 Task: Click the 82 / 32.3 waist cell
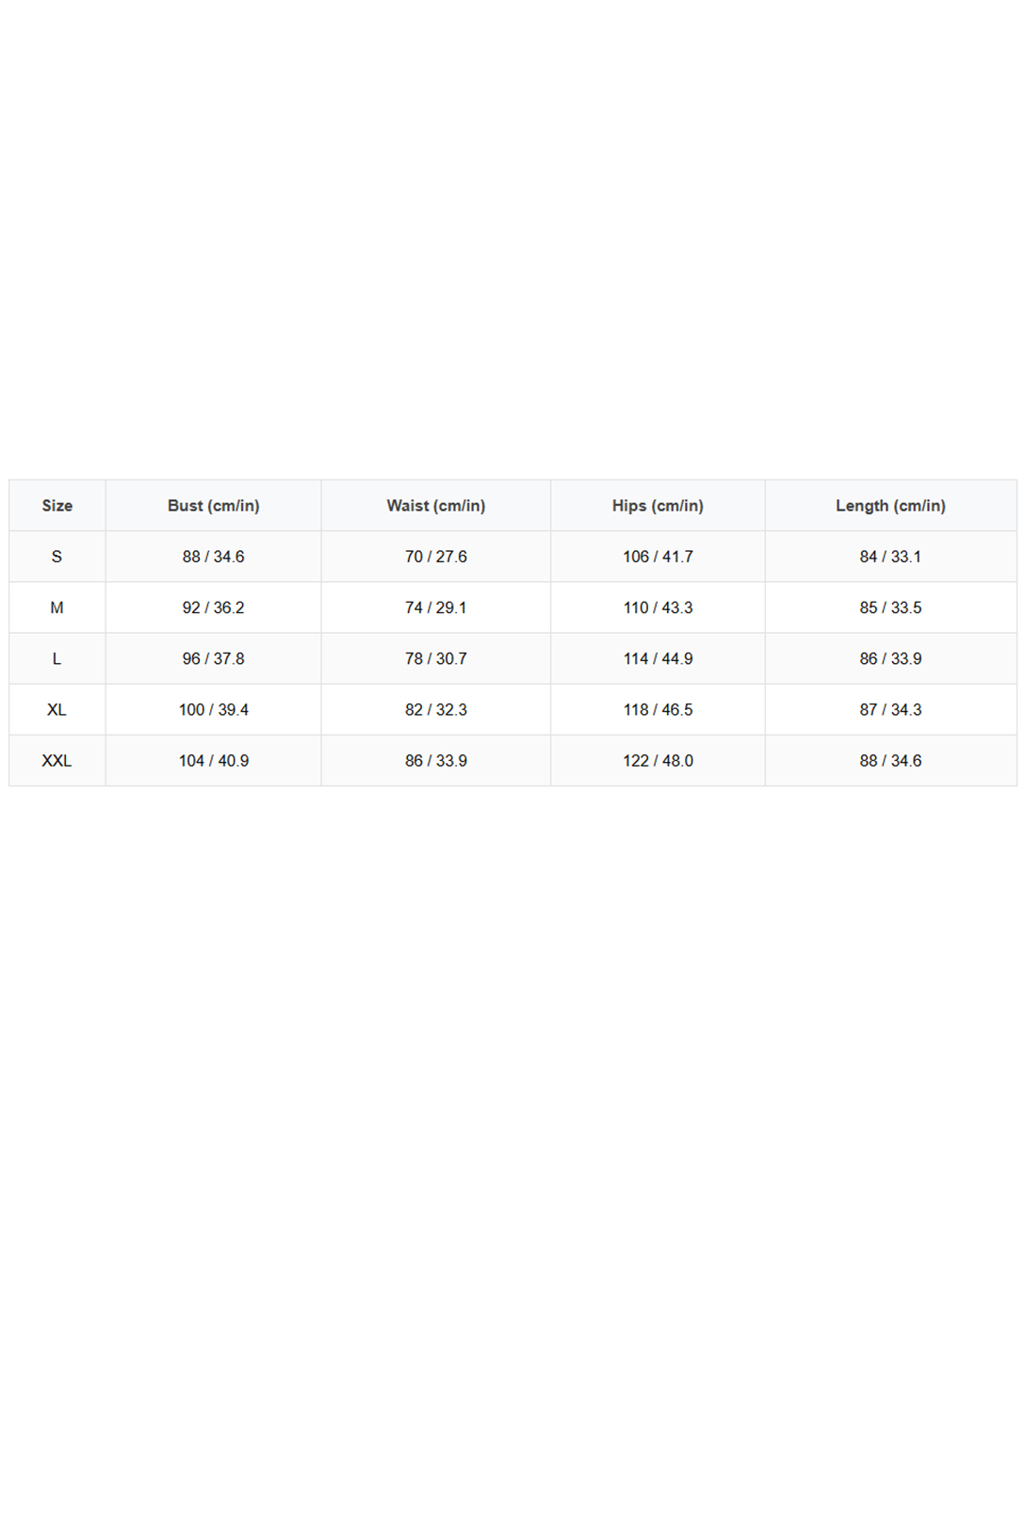436,709
